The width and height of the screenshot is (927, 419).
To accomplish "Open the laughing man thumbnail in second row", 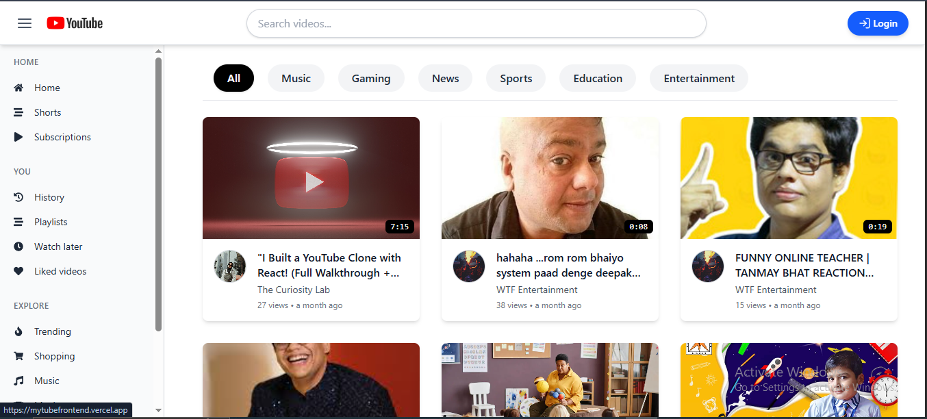I will pyautogui.click(x=311, y=381).
